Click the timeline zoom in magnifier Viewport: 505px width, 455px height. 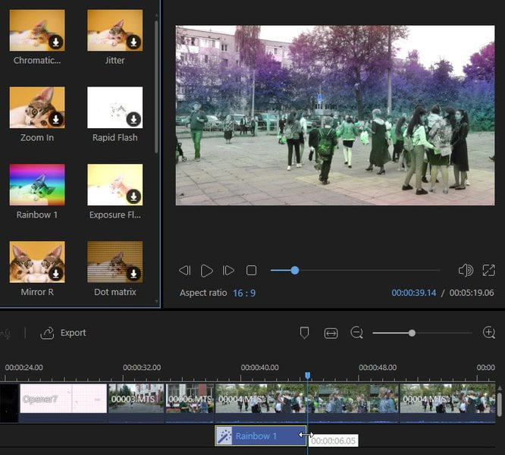click(x=489, y=332)
